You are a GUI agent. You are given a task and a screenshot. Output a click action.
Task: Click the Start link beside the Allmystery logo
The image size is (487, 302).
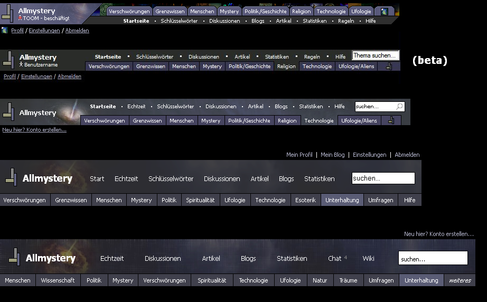tap(97, 178)
